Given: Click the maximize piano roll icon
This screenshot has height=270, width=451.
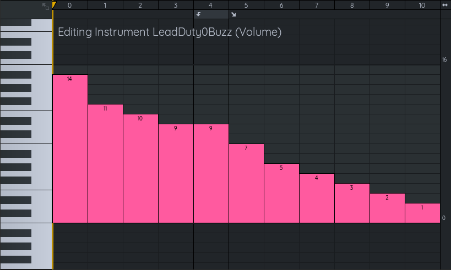Looking at the screenshot, I should coord(46,6).
